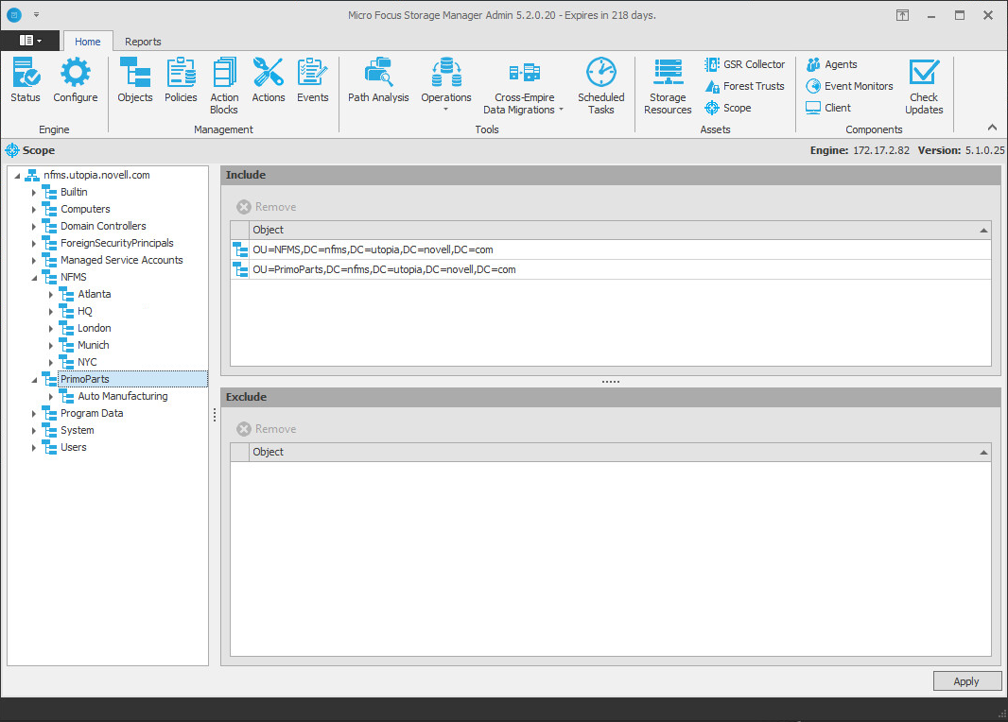The image size is (1008, 722).
Task: Open the quick access toolbar dropdown arrow
Action: [x=36, y=14]
